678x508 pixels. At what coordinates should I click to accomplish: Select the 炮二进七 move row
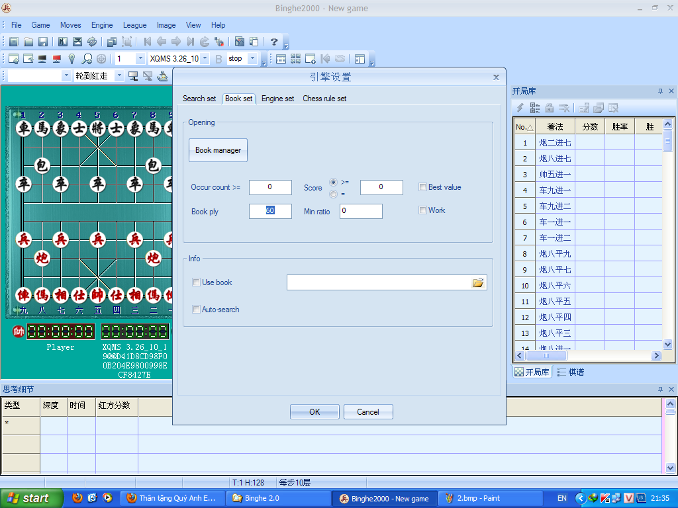(589, 143)
